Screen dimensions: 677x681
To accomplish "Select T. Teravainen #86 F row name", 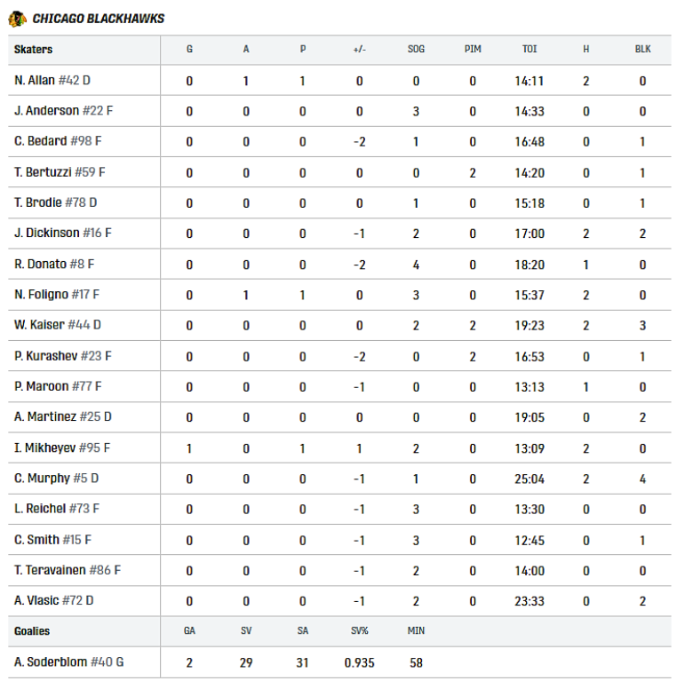I will click(x=68, y=570).
